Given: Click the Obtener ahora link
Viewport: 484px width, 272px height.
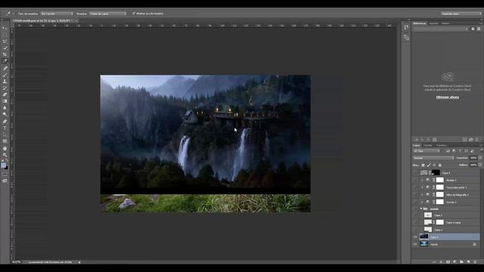Looking at the screenshot, I should tap(447, 97).
